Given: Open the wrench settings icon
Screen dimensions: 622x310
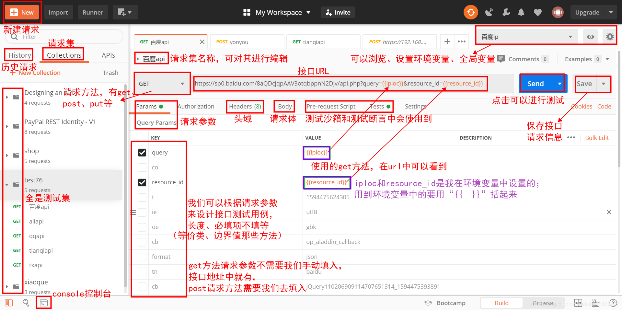Looking at the screenshot, I should click(x=506, y=12).
